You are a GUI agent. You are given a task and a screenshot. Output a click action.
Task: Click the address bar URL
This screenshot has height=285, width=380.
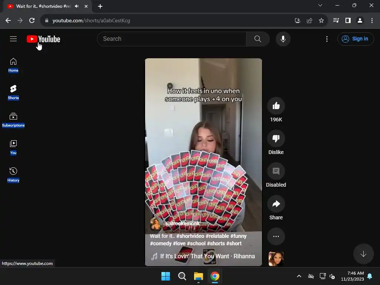pos(91,21)
